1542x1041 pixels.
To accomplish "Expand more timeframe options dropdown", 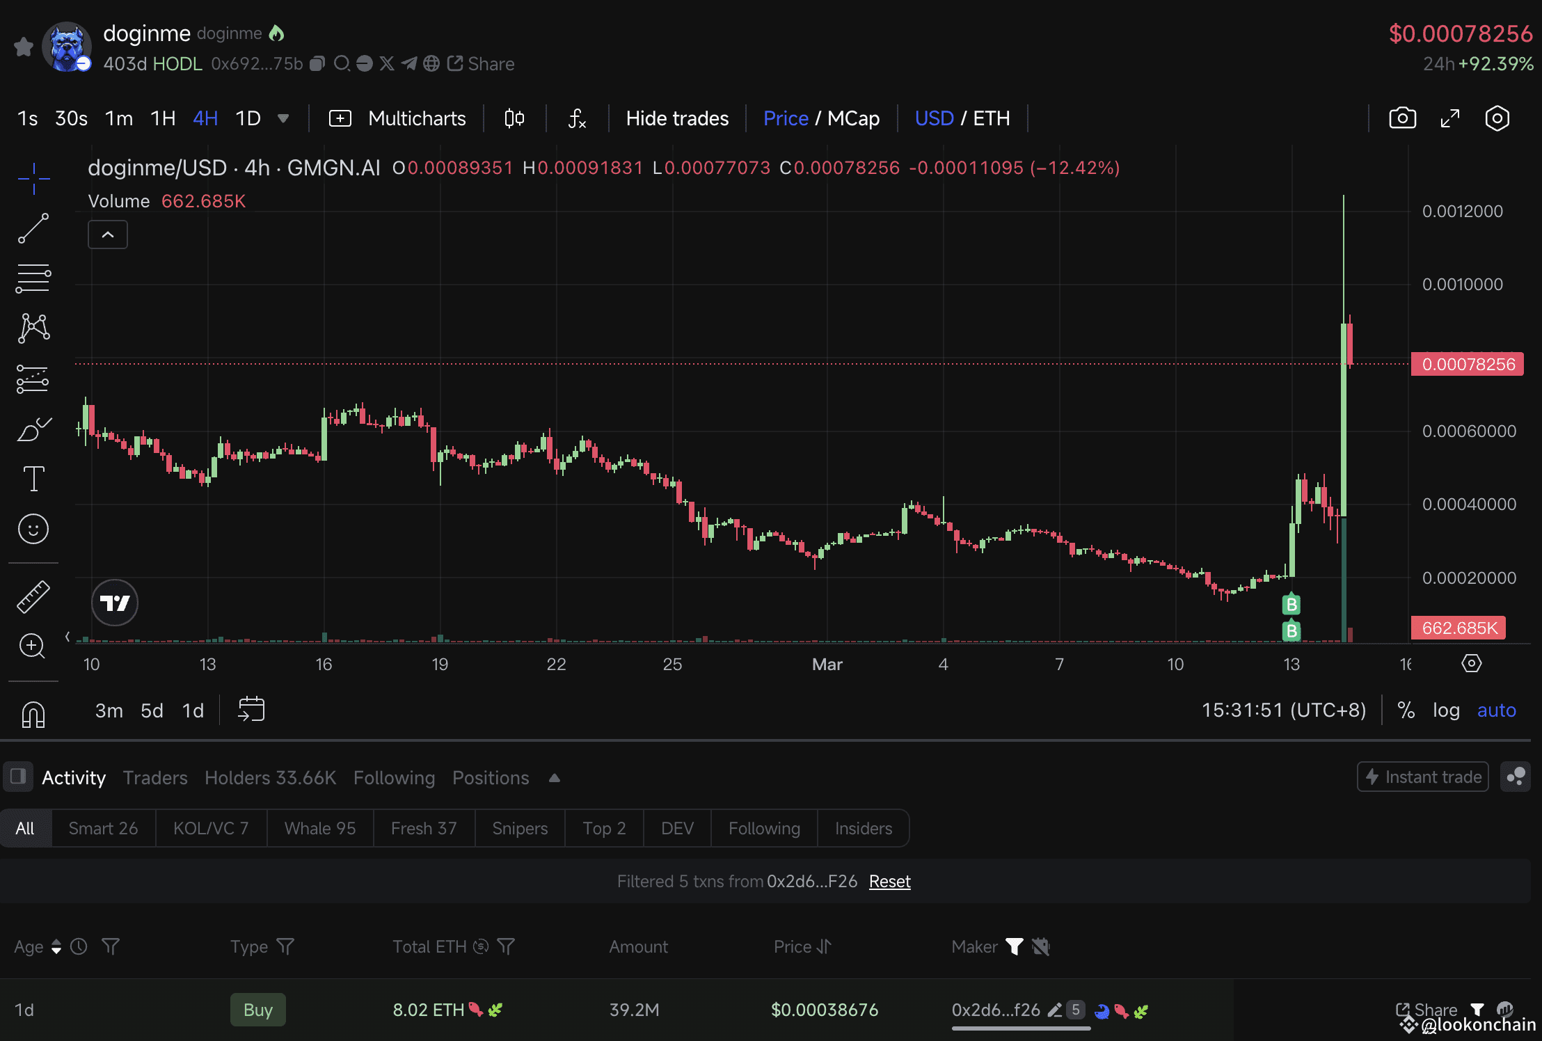I will (x=283, y=118).
